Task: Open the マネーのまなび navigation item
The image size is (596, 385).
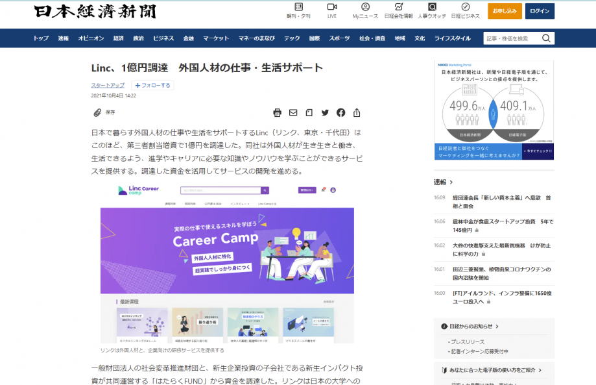Action: tap(257, 38)
